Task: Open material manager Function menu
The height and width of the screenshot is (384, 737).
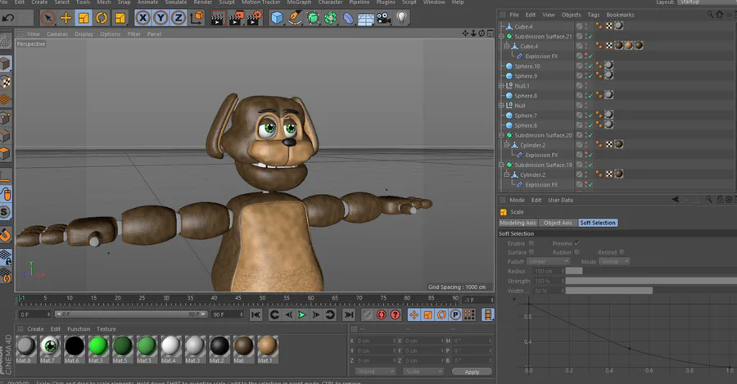Action: [x=79, y=329]
